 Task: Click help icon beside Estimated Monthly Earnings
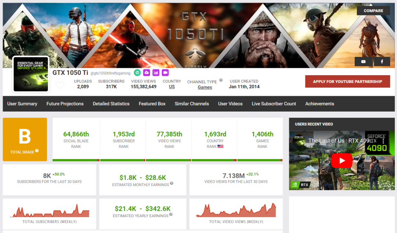pos(172,183)
